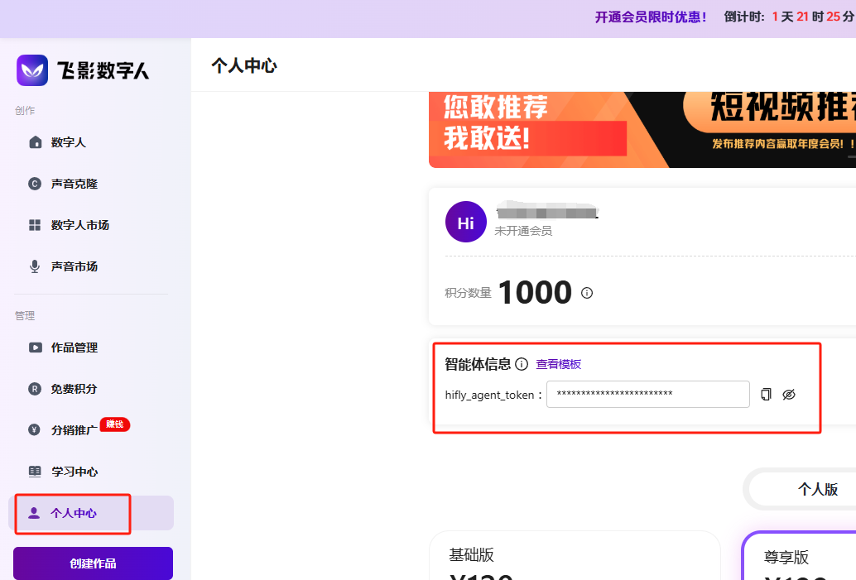The image size is (856, 580).
Task: Click the info icon next to 积分数量 1000
Action: (x=587, y=293)
